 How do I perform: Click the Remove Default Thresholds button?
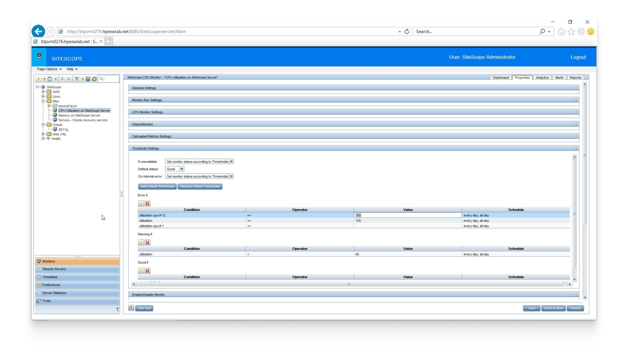tap(200, 186)
